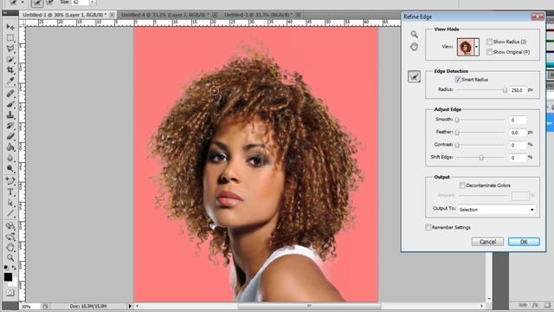Close the Untitled-4 document tab
This screenshot has width=554, height=312.
[215, 15]
